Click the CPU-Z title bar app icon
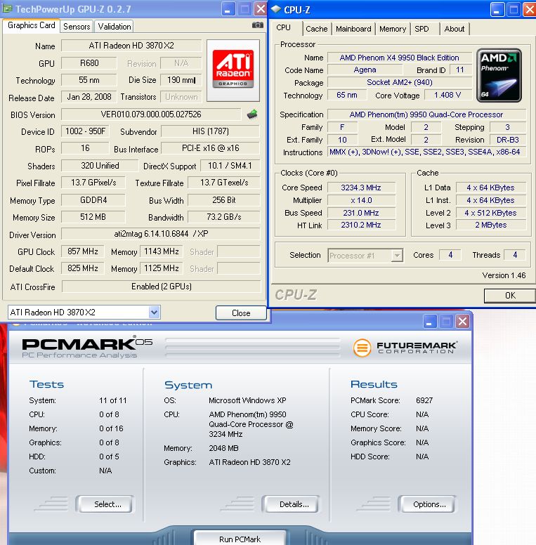This screenshot has width=536, height=545. (x=276, y=9)
